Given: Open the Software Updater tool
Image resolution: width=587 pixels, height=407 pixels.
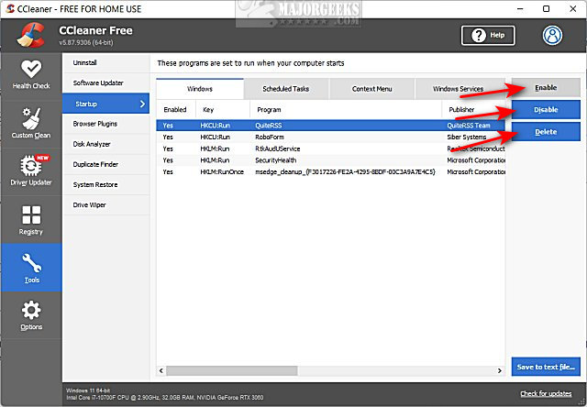Looking at the screenshot, I should click(x=106, y=83).
